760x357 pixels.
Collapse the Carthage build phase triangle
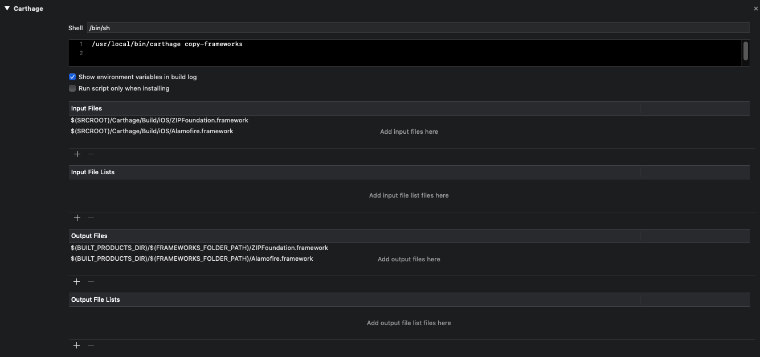coord(7,9)
